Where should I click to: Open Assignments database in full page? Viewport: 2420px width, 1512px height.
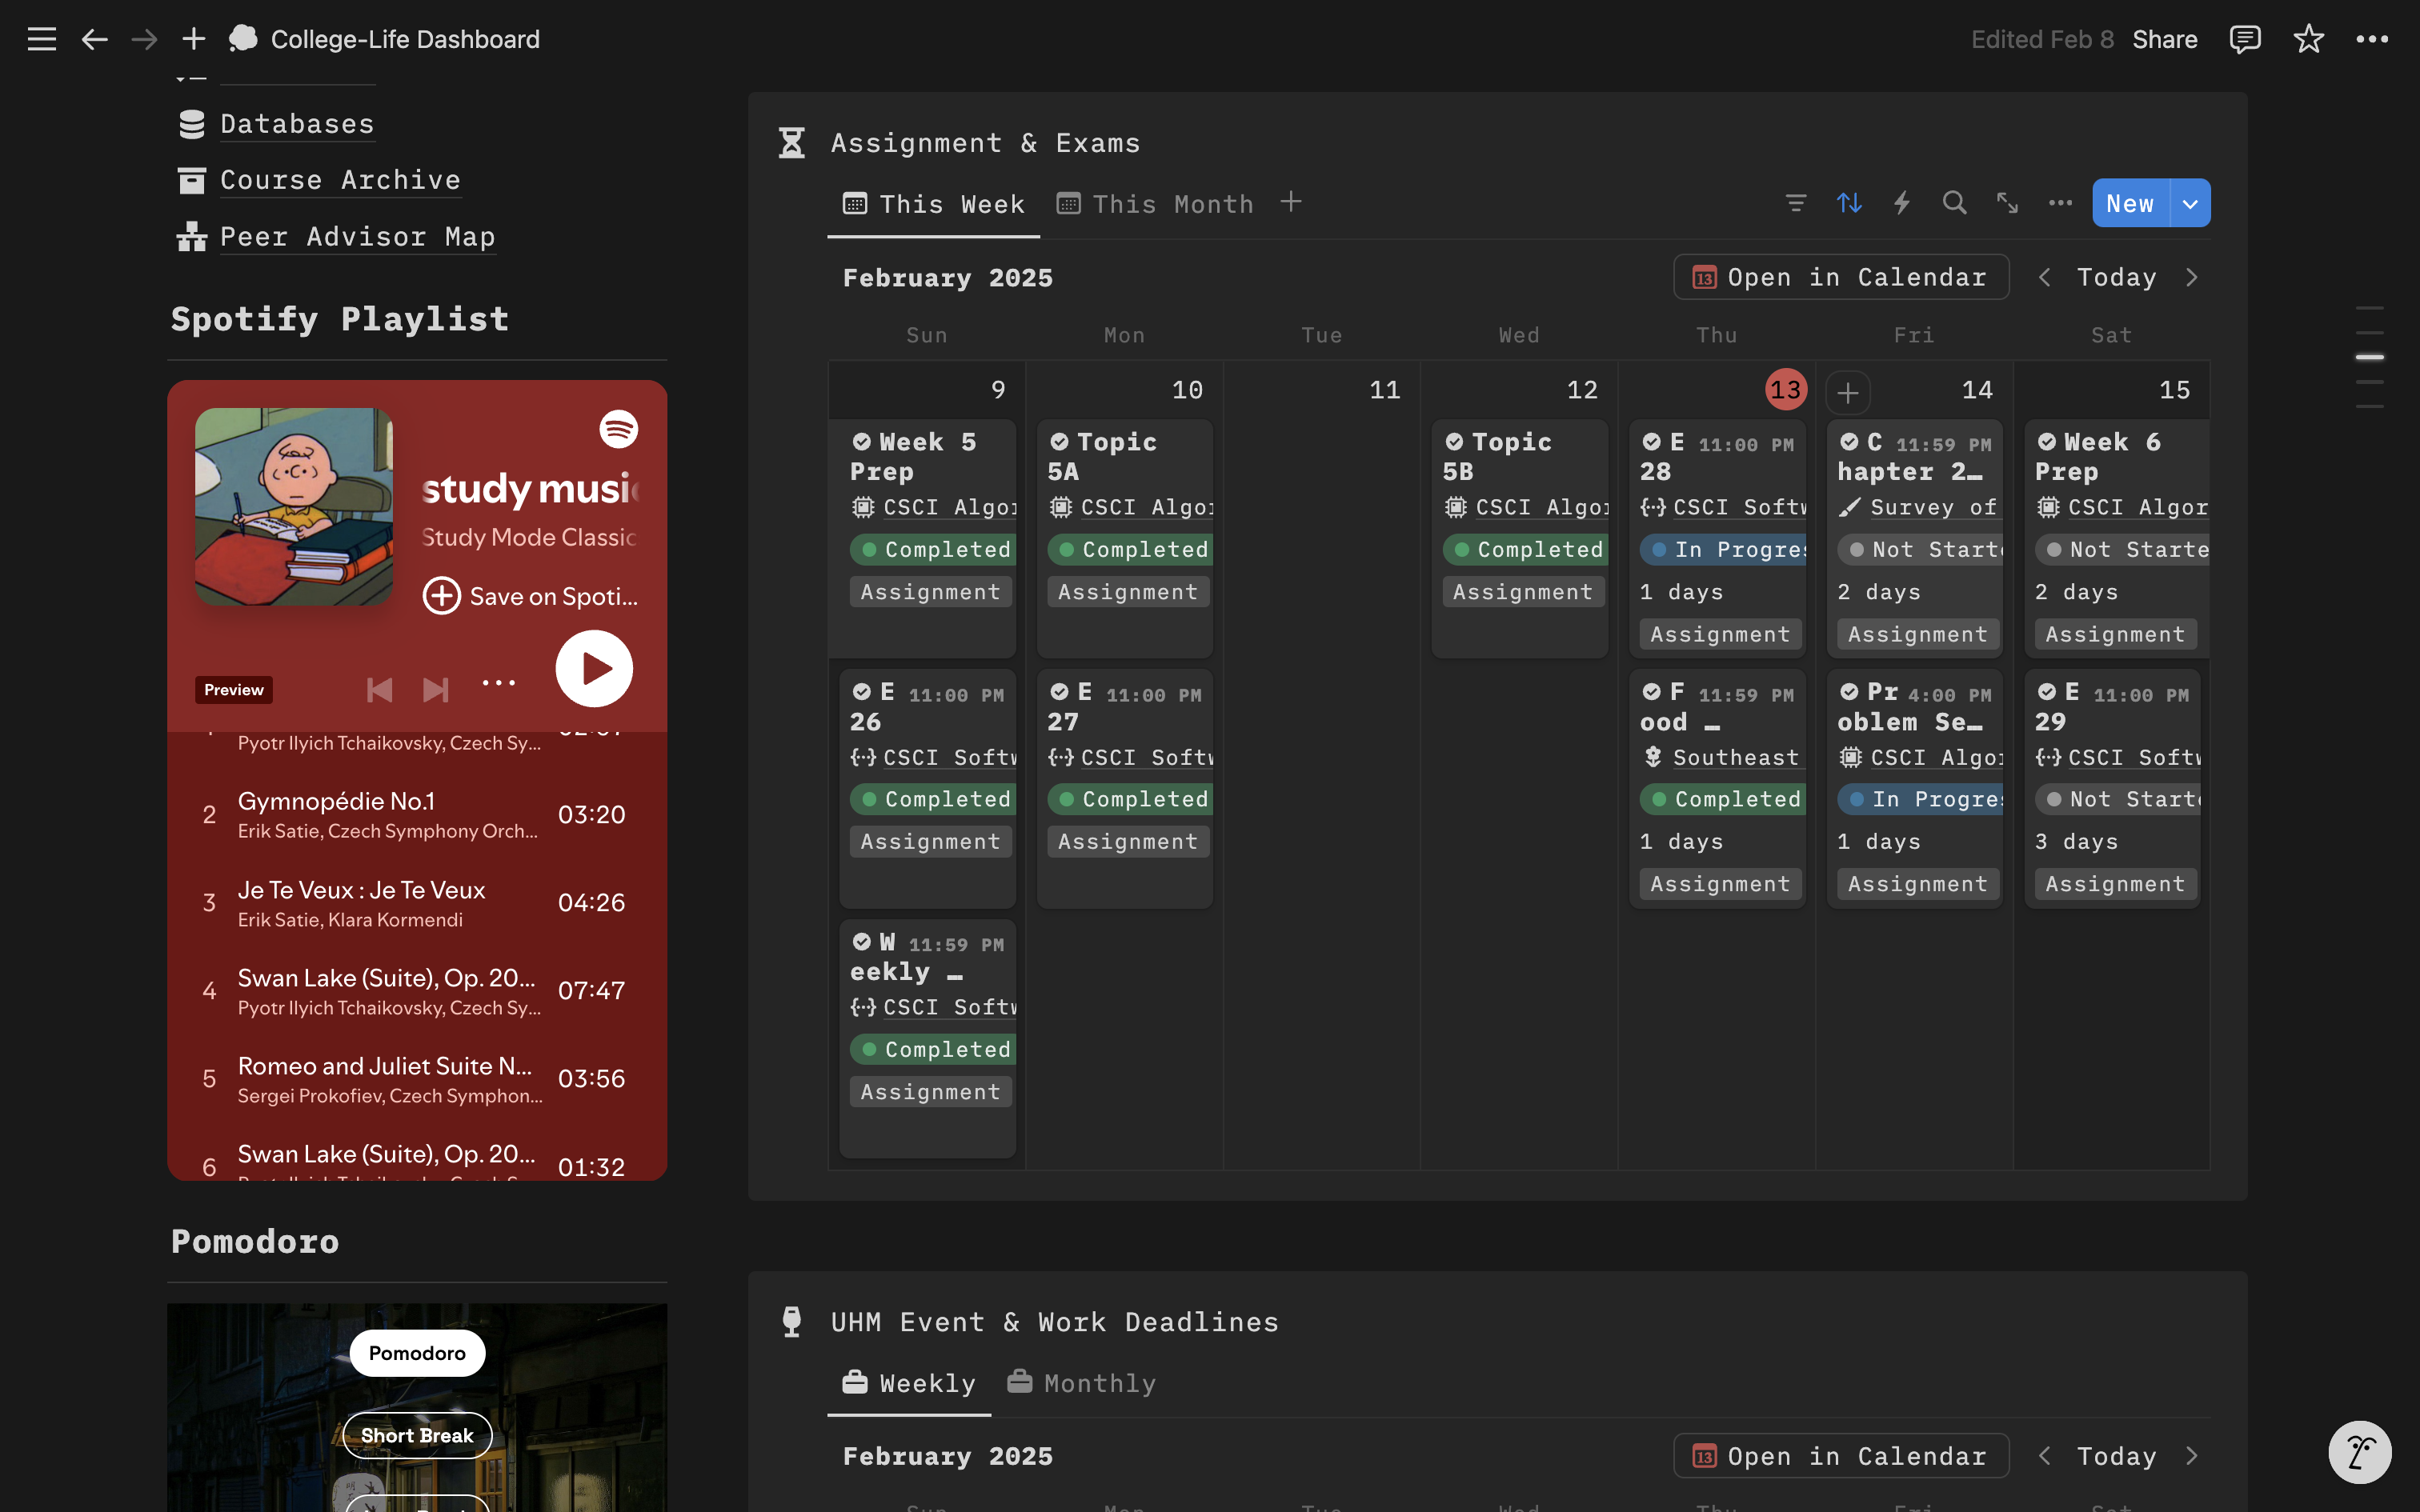2007,203
